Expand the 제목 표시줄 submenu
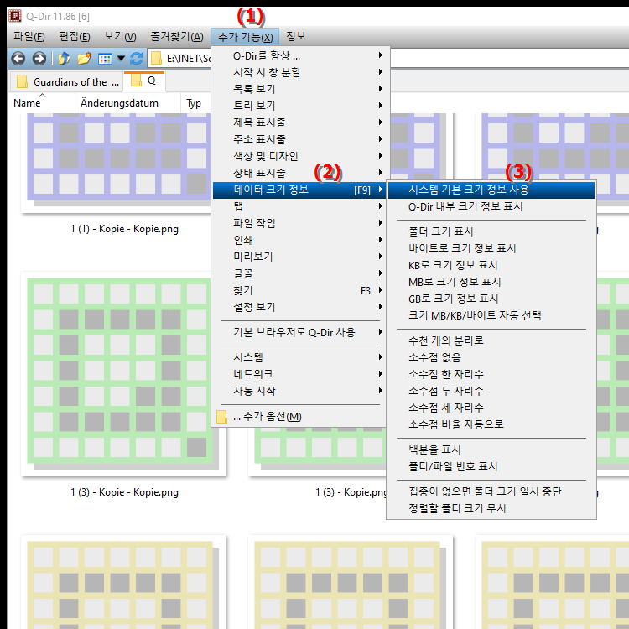Viewport: 629px width, 629px height. 299,122
